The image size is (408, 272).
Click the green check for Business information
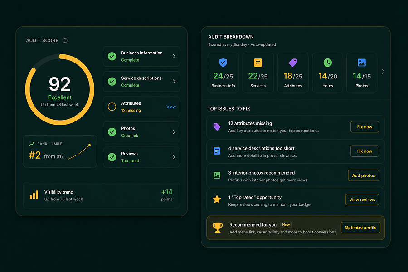click(x=112, y=56)
